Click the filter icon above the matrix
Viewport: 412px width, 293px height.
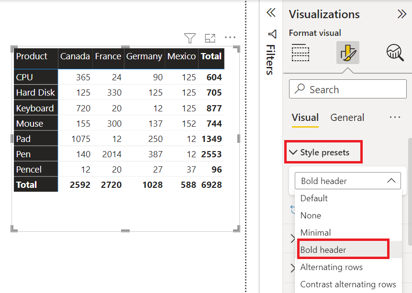190,38
